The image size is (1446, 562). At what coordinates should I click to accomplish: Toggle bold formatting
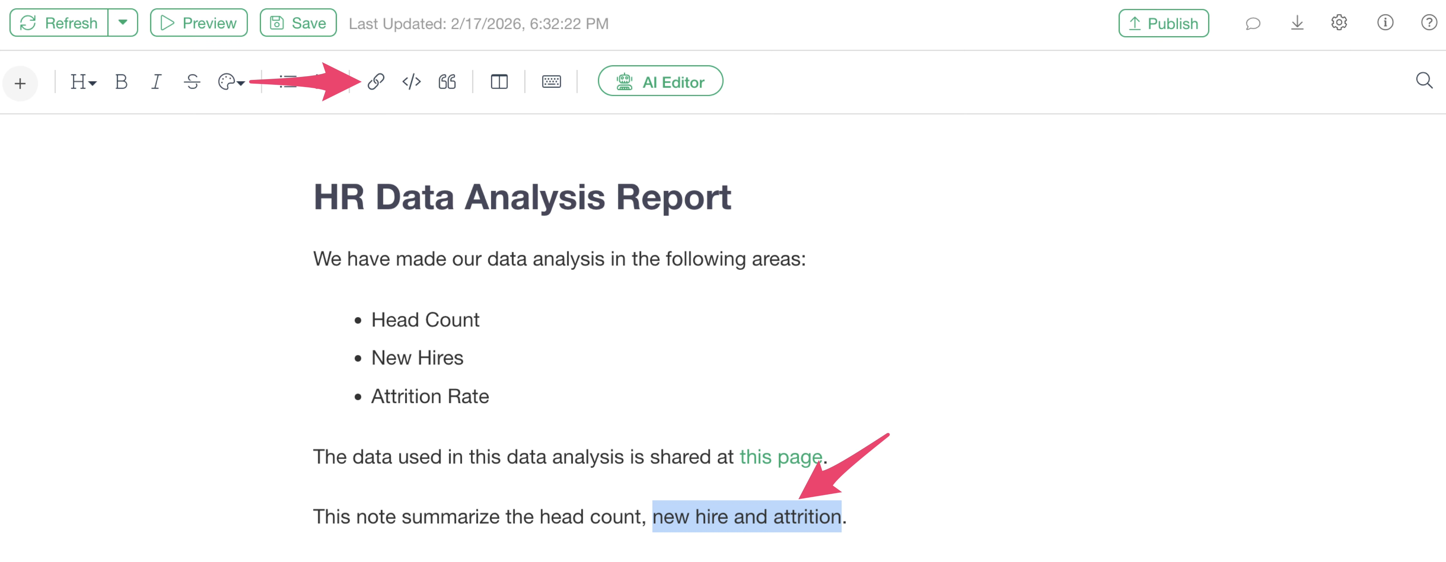click(120, 82)
